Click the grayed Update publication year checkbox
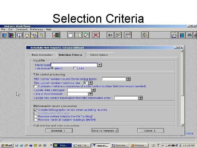197x148 pixels. pos(35,113)
